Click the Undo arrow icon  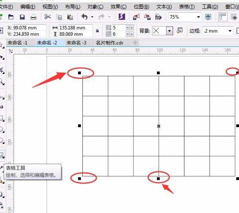pos(84,17)
